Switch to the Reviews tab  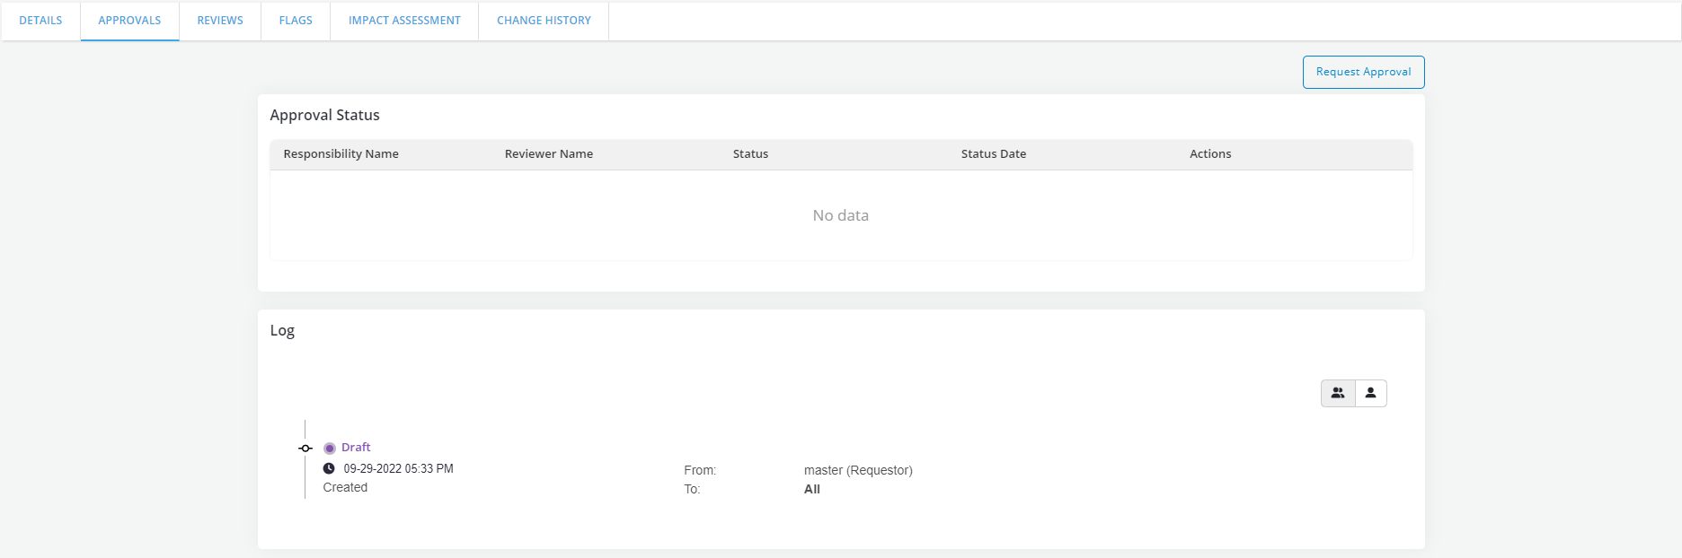pos(220,21)
